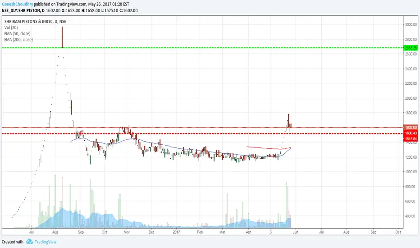Click the NSE_DLY:SHRIPISTON symbol header text
Screen dimensions: 420x248
(x=21, y=11)
